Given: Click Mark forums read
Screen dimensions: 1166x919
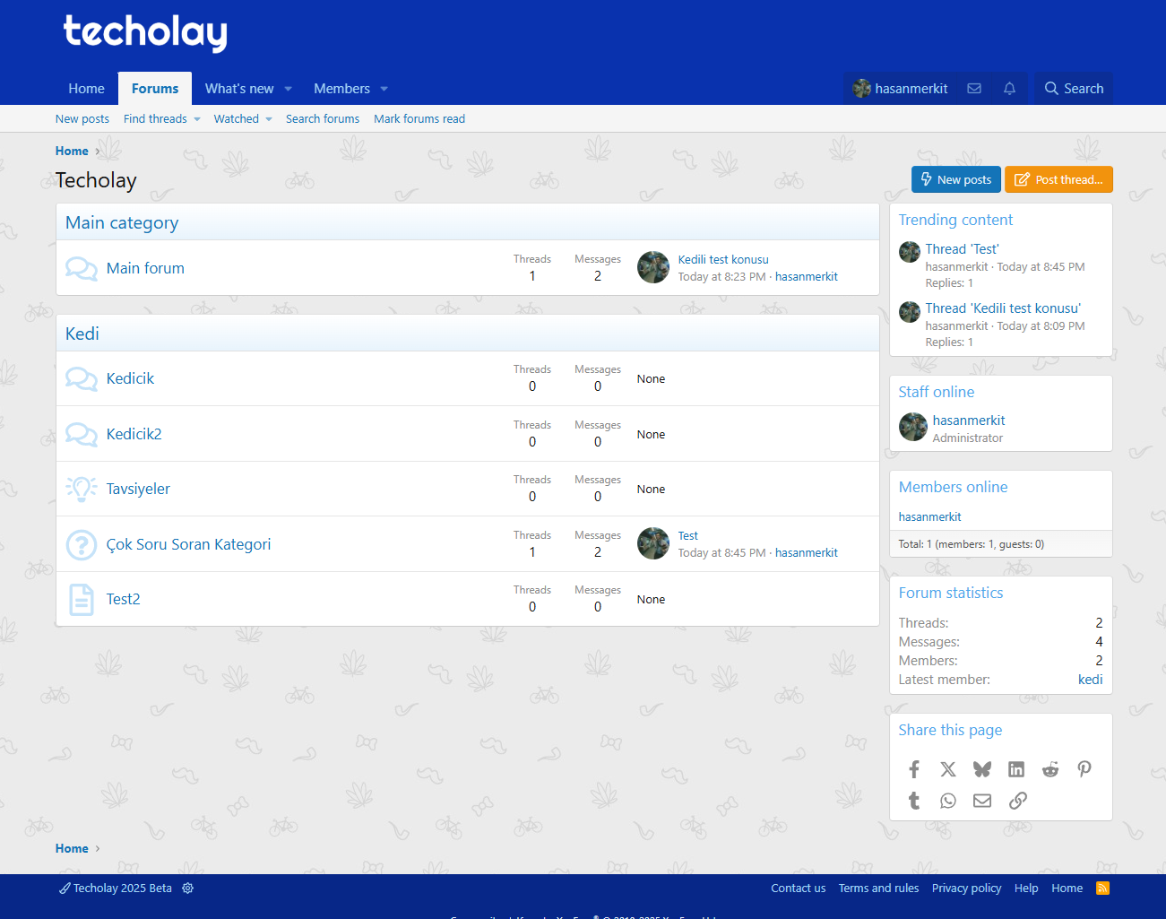Looking at the screenshot, I should point(419,119).
